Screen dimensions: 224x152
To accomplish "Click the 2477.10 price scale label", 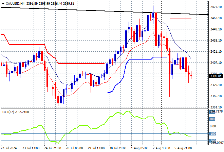I will pyautogui.click(x=216, y=7).
